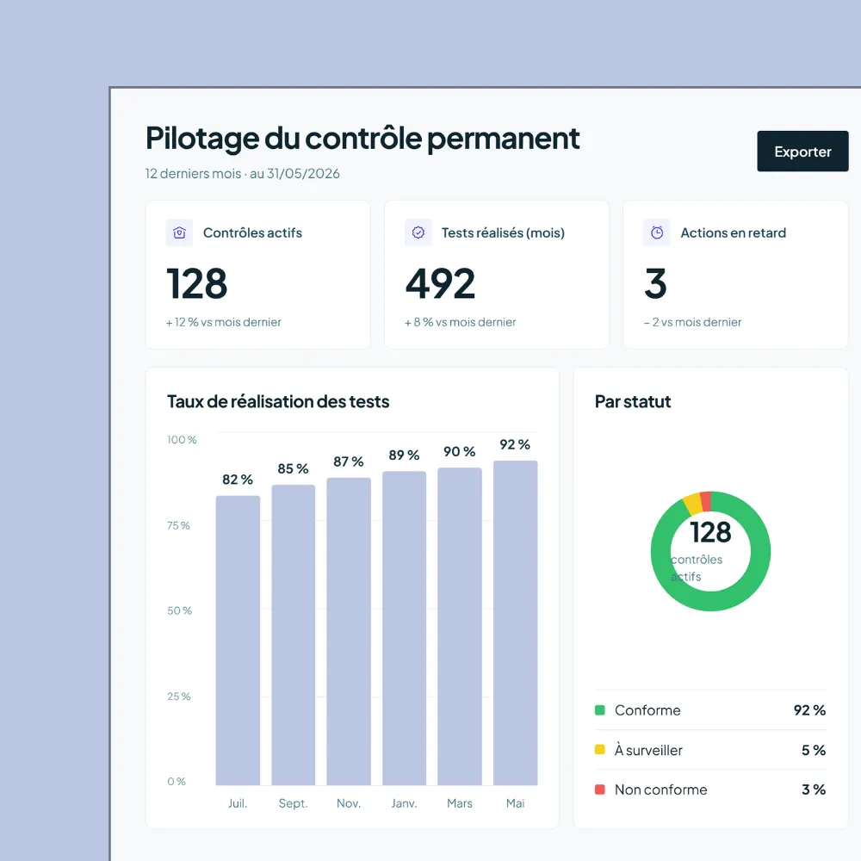Select the yellow À surveiller legend swatch
Viewport: 861px width, 861px height.
[599, 750]
